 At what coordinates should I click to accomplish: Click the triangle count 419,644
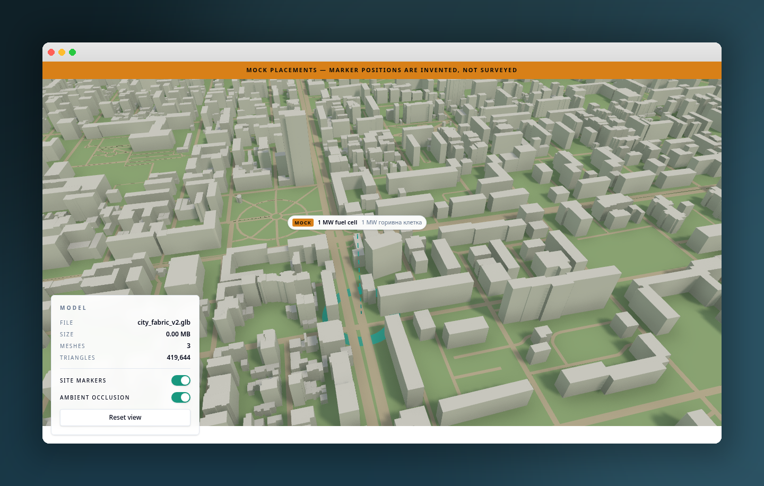coord(178,358)
